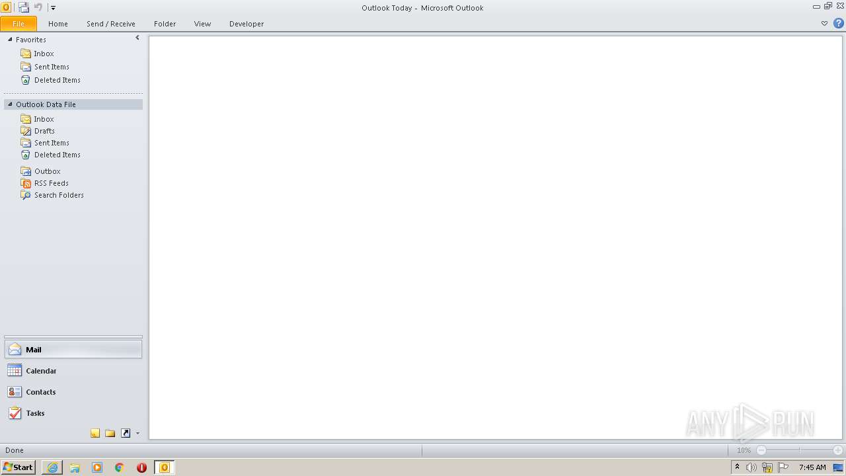Click the Shortcuts icon in navigation pane
This screenshot has width=846, height=476.
coord(126,433)
